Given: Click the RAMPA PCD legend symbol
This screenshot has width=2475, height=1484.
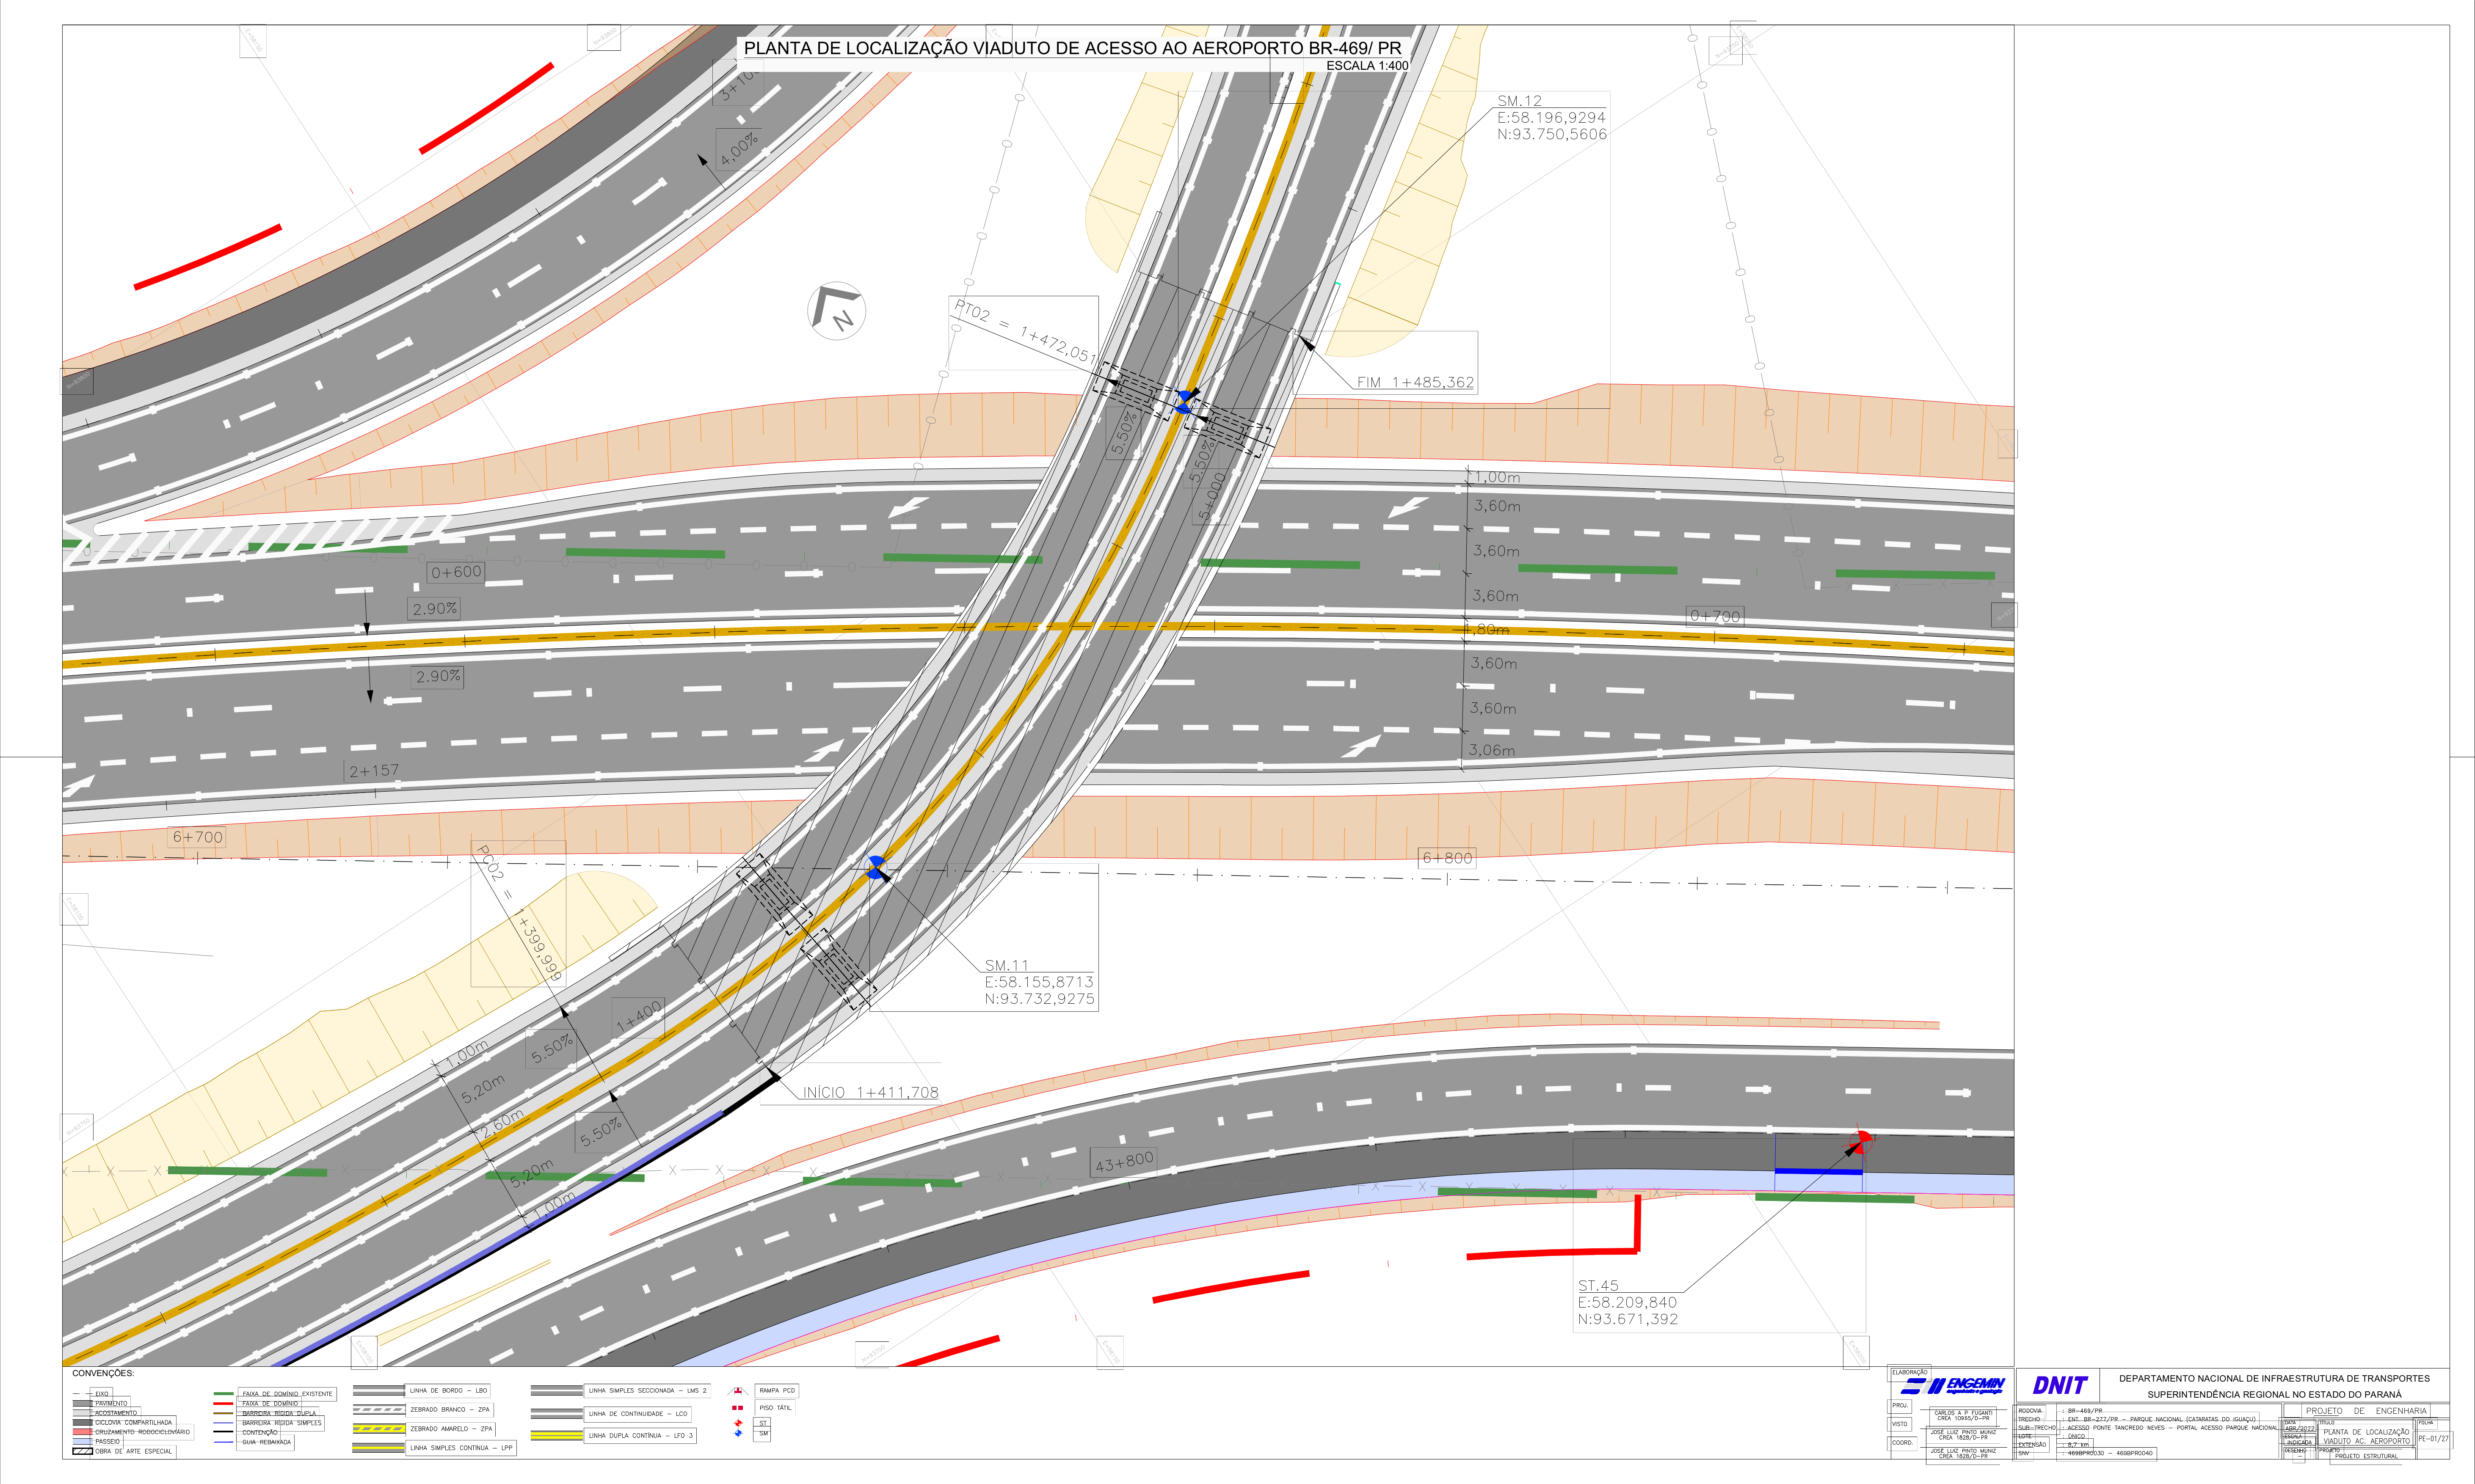Looking at the screenshot, I should pos(738,1391).
